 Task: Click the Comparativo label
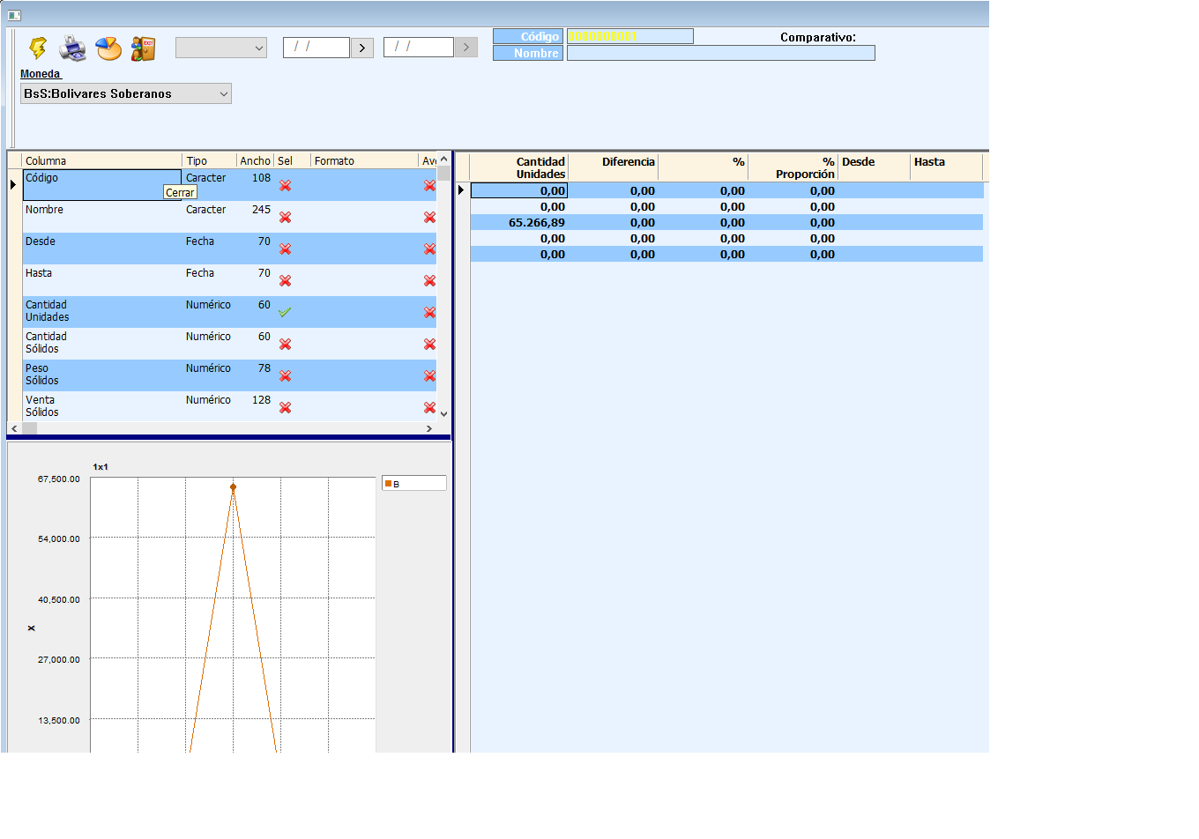tap(818, 37)
